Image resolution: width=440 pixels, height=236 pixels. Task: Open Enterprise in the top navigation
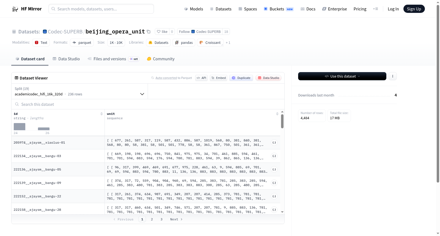[334, 9]
